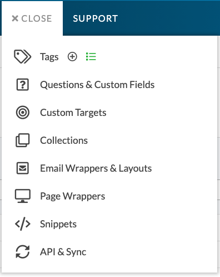Open Tags menu entry
The height and width of the screenshot is (277, 220).
[x=49, y=57]
